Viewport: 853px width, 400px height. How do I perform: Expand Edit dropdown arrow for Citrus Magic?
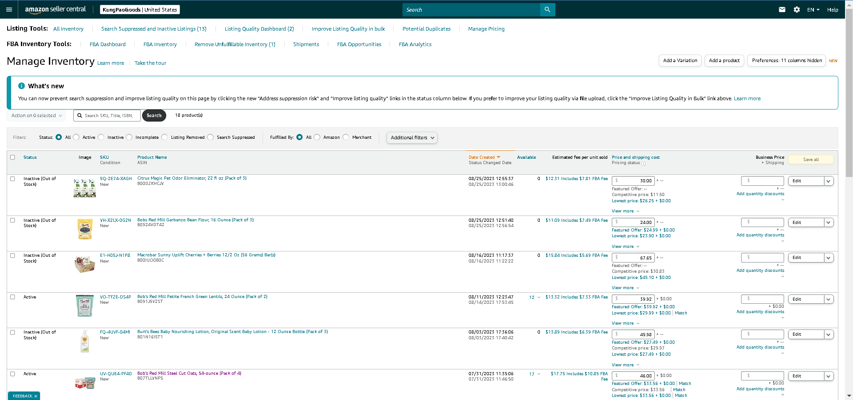click(829, 181)
